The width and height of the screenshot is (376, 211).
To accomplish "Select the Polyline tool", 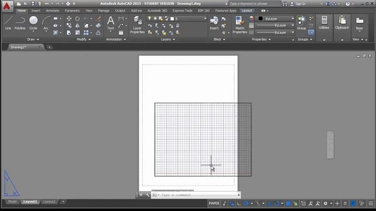I will click(x=20, y=23).
